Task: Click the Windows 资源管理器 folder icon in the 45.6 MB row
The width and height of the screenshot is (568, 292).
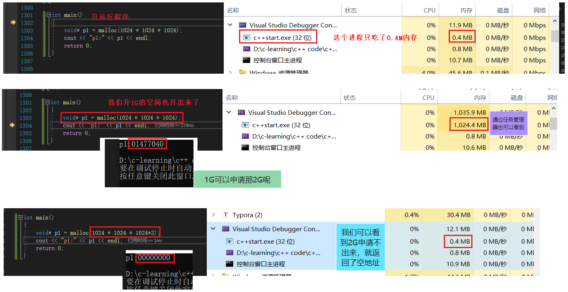Action: tap(242, 72)
